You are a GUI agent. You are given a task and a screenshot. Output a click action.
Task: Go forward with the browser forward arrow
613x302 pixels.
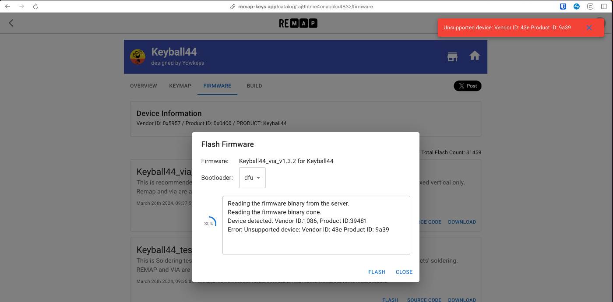coord(21,7)
